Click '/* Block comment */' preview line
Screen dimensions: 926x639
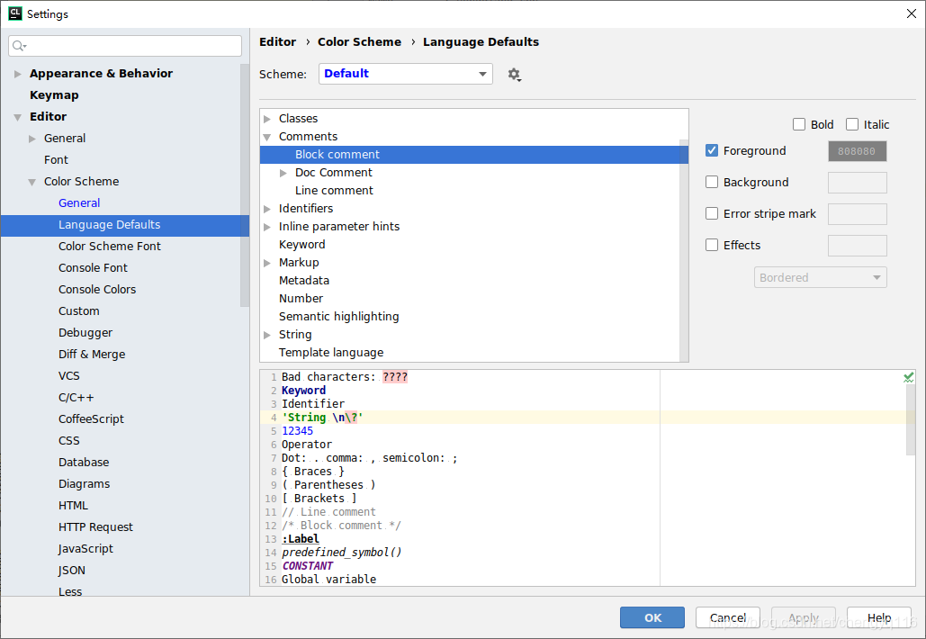click(x=341, y=526)
